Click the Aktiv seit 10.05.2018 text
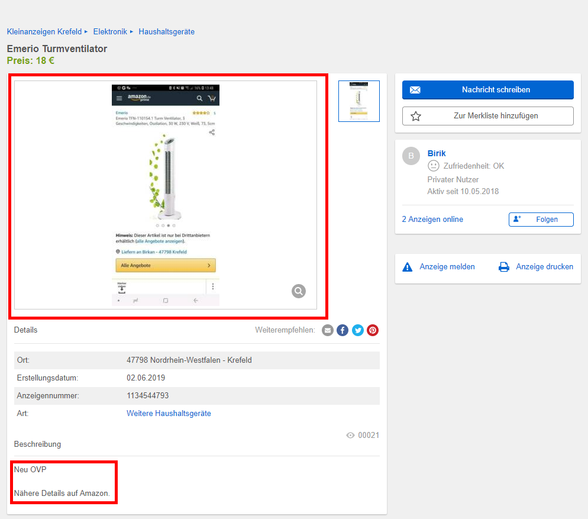 [x=463, y=191]
